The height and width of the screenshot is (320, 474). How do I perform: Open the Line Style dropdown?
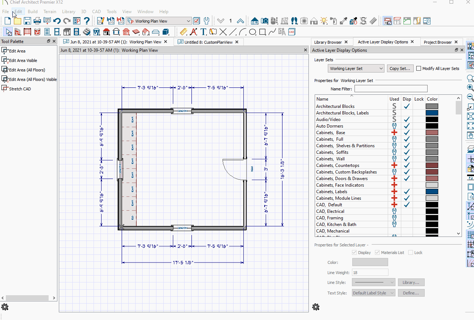pos(373,282)
